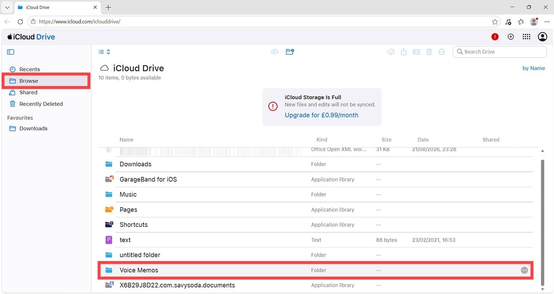The width and height of the screenshot is (554, 294).
Task: Reload the page with refresh button
Action: pyautogui.click(x=20, y=22)
